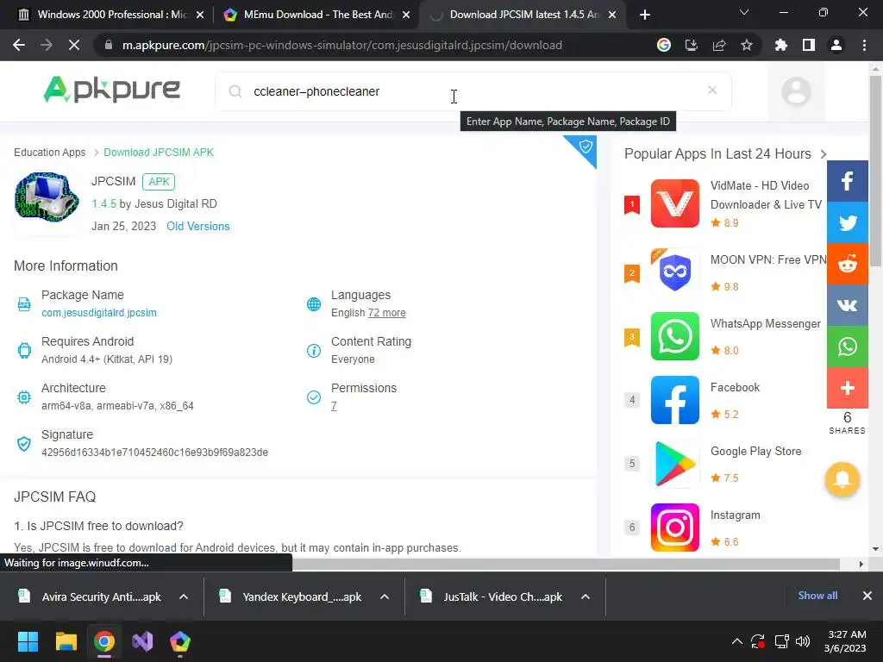Open volume control in tray

click(803, 641)
